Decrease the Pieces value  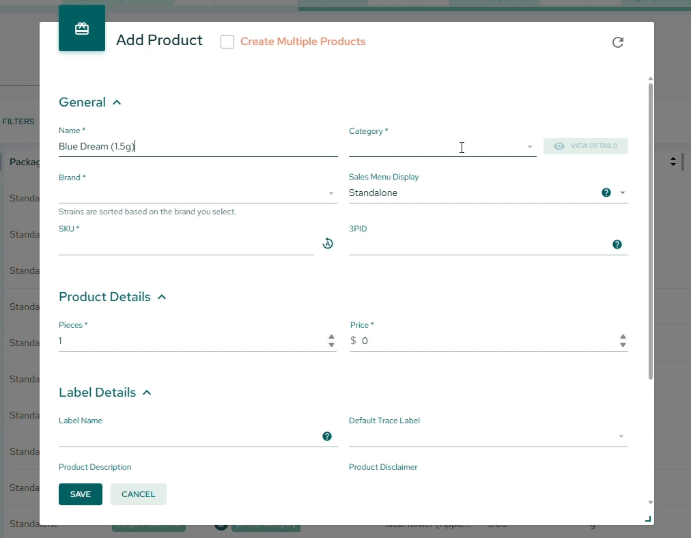[331, 345]
